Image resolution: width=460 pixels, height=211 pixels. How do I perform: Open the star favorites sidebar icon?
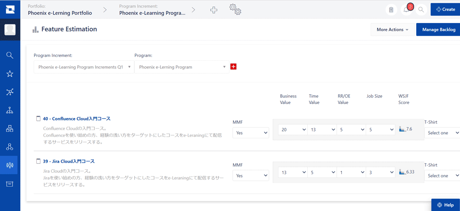point(10,74)
